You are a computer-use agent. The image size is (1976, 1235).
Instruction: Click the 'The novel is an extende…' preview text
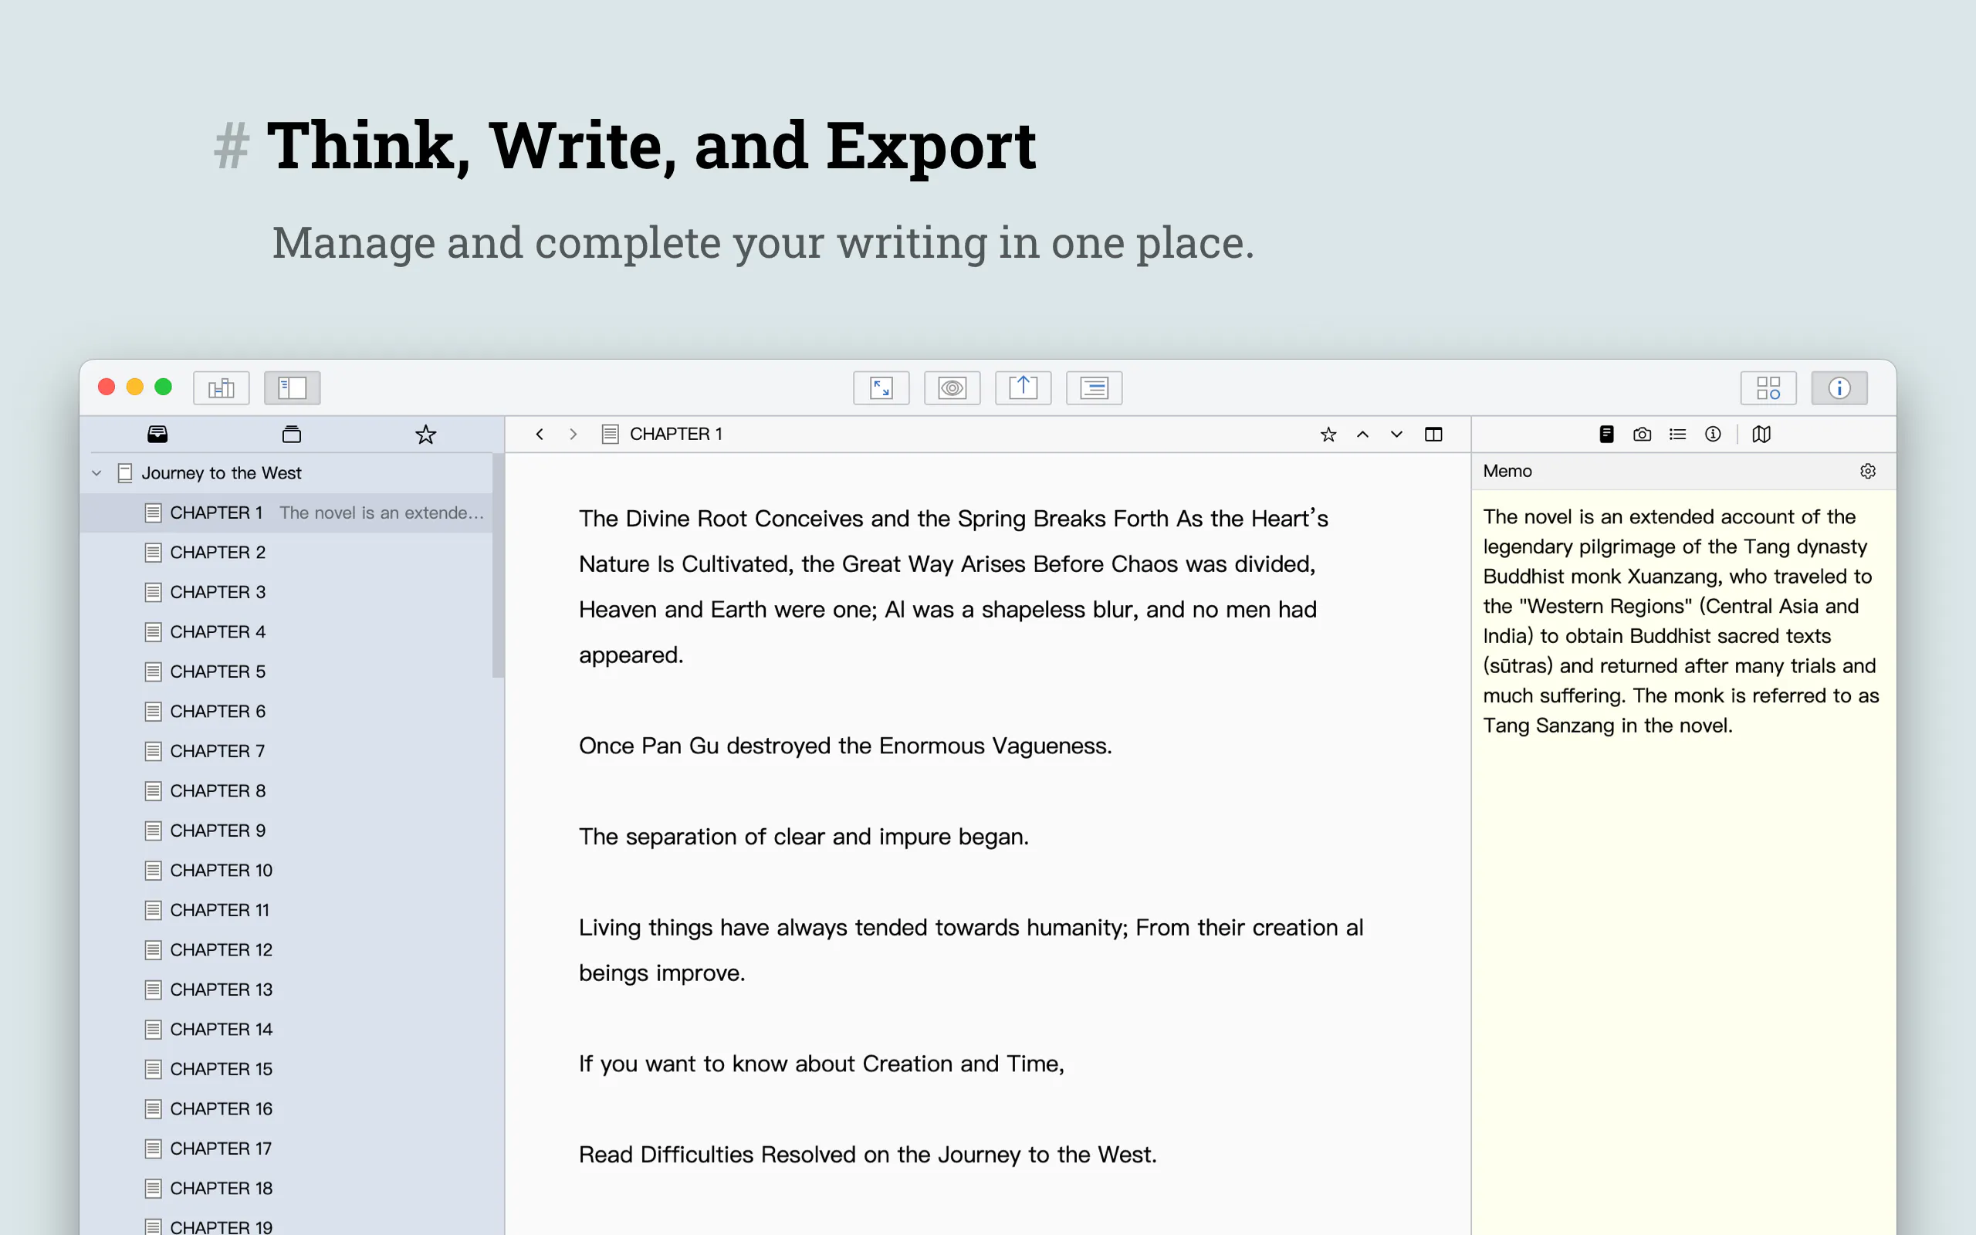click(x=381, y=513)
